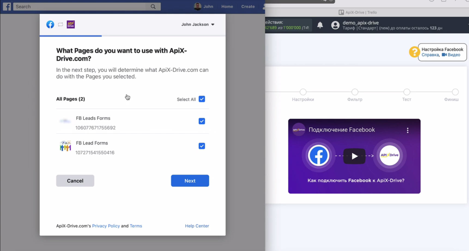Uncheck the FB Lead Forms page checkbox
Image resolution: width=469 pixels, height=251 pixels.
click(x=202, y=146)
